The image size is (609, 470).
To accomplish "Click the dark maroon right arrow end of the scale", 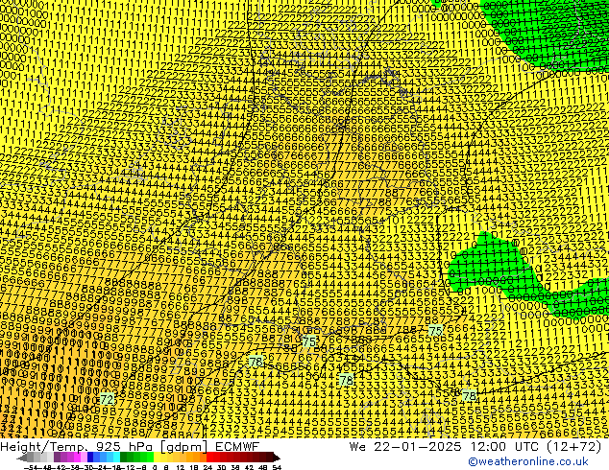I will (x=277, y=458).
